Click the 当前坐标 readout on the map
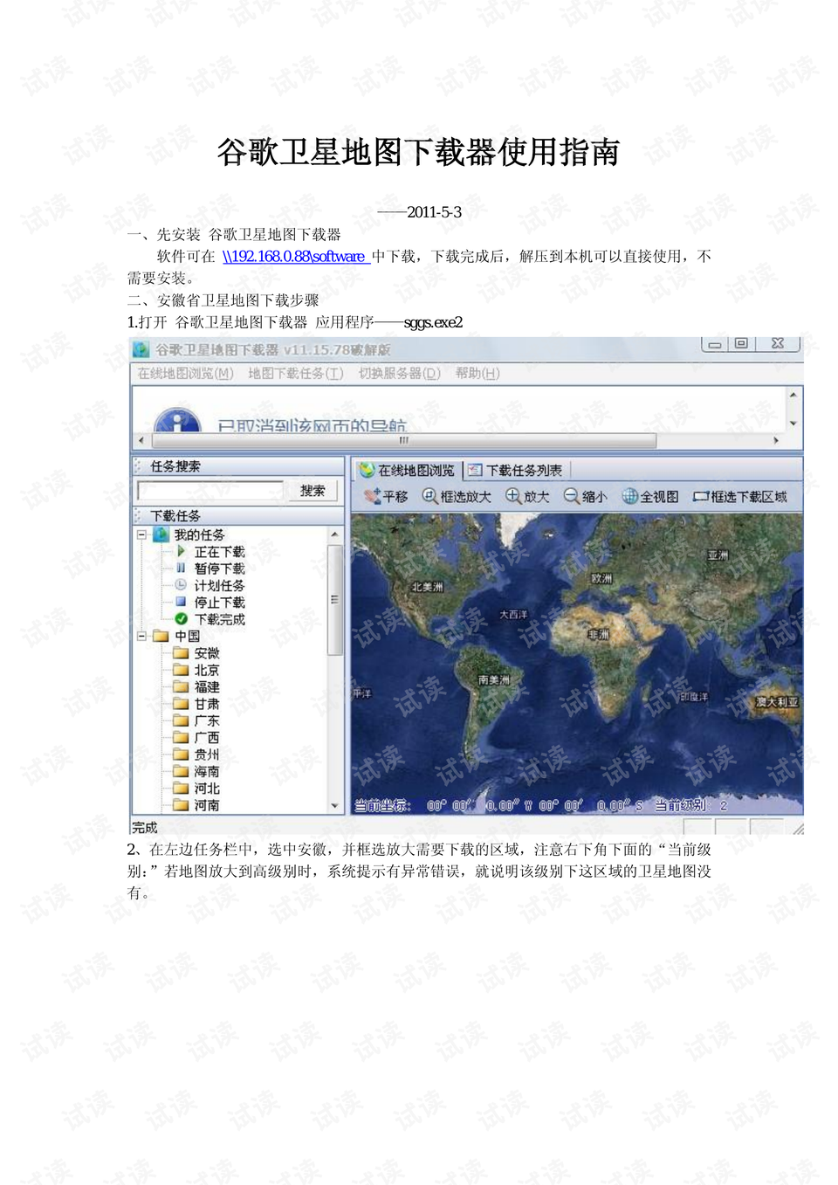The height and width of the screenshot is (1185, 838). (498, 805)
